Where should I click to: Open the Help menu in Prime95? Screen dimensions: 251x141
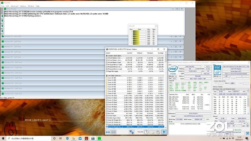38,6
